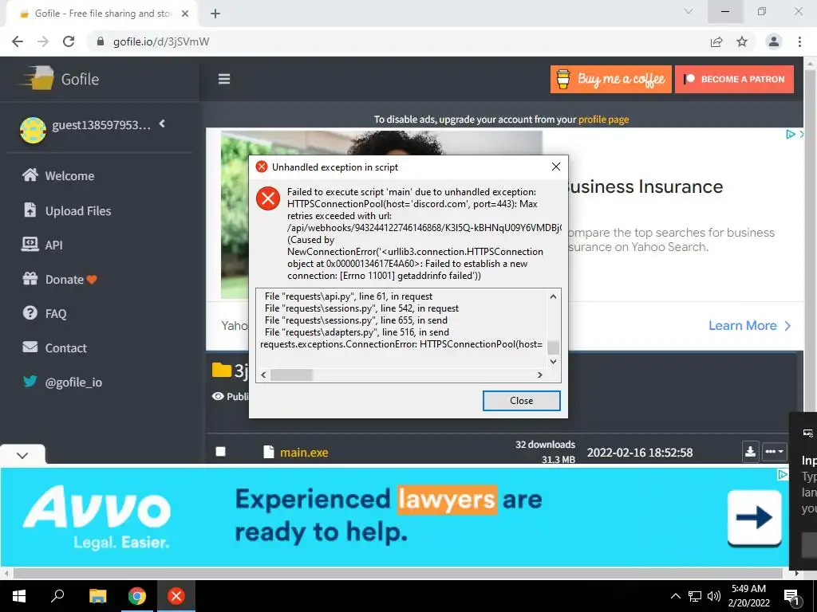Open the Chrome profile avatar menu
The image size is (817, 612).
[774, 41]
